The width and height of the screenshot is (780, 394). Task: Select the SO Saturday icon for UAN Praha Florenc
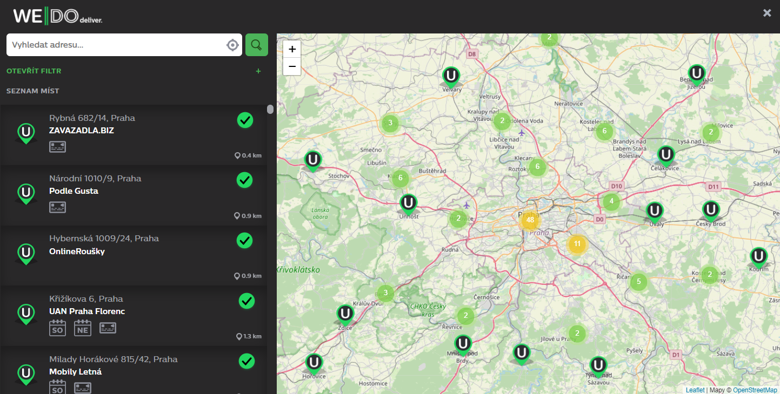[57, 328]
